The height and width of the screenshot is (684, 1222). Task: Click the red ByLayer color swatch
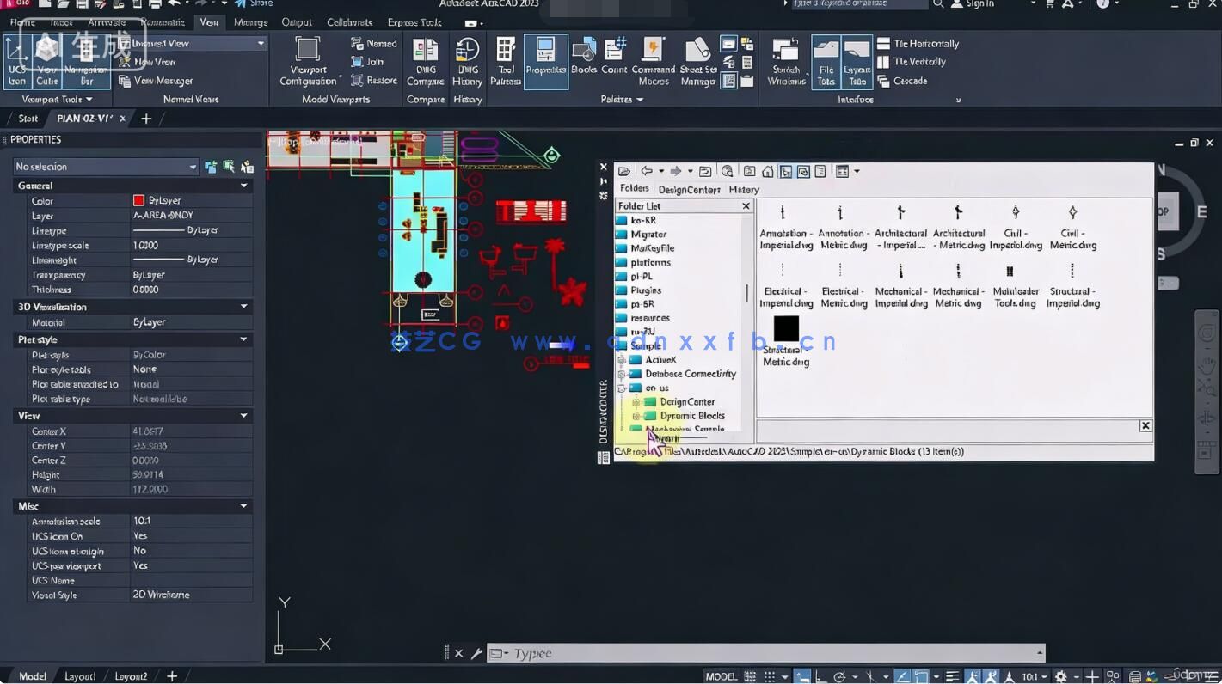(138, 200)
